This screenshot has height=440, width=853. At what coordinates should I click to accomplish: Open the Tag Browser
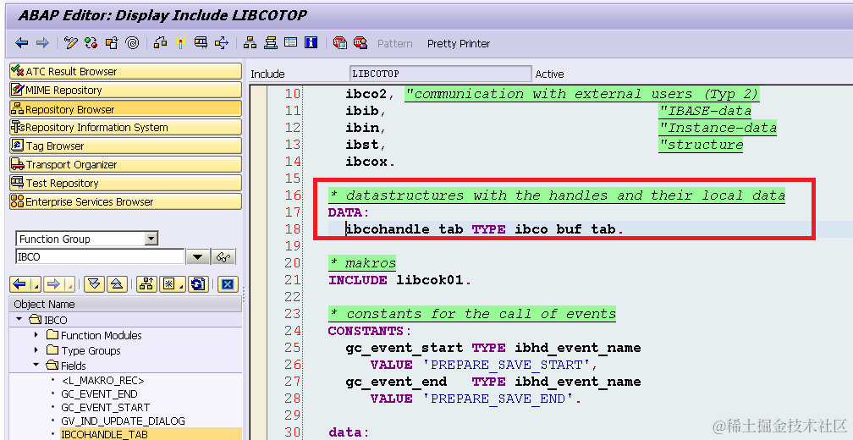tap(125, 146)
